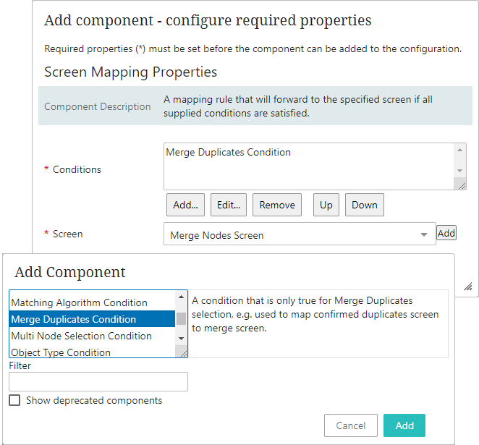Confirm with the teal Add button
The height and width of the screenshot is (445, 479).
[x=404, y=425]
